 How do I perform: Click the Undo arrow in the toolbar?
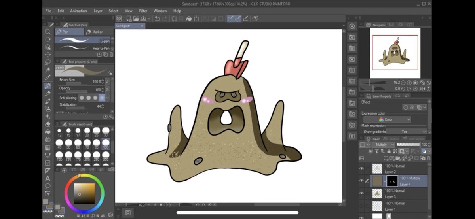(157, 19)
